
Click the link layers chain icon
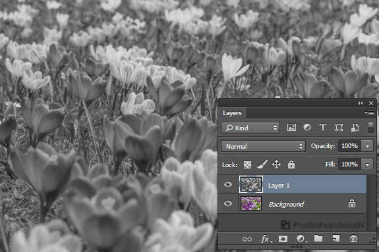tap(247, 239)
